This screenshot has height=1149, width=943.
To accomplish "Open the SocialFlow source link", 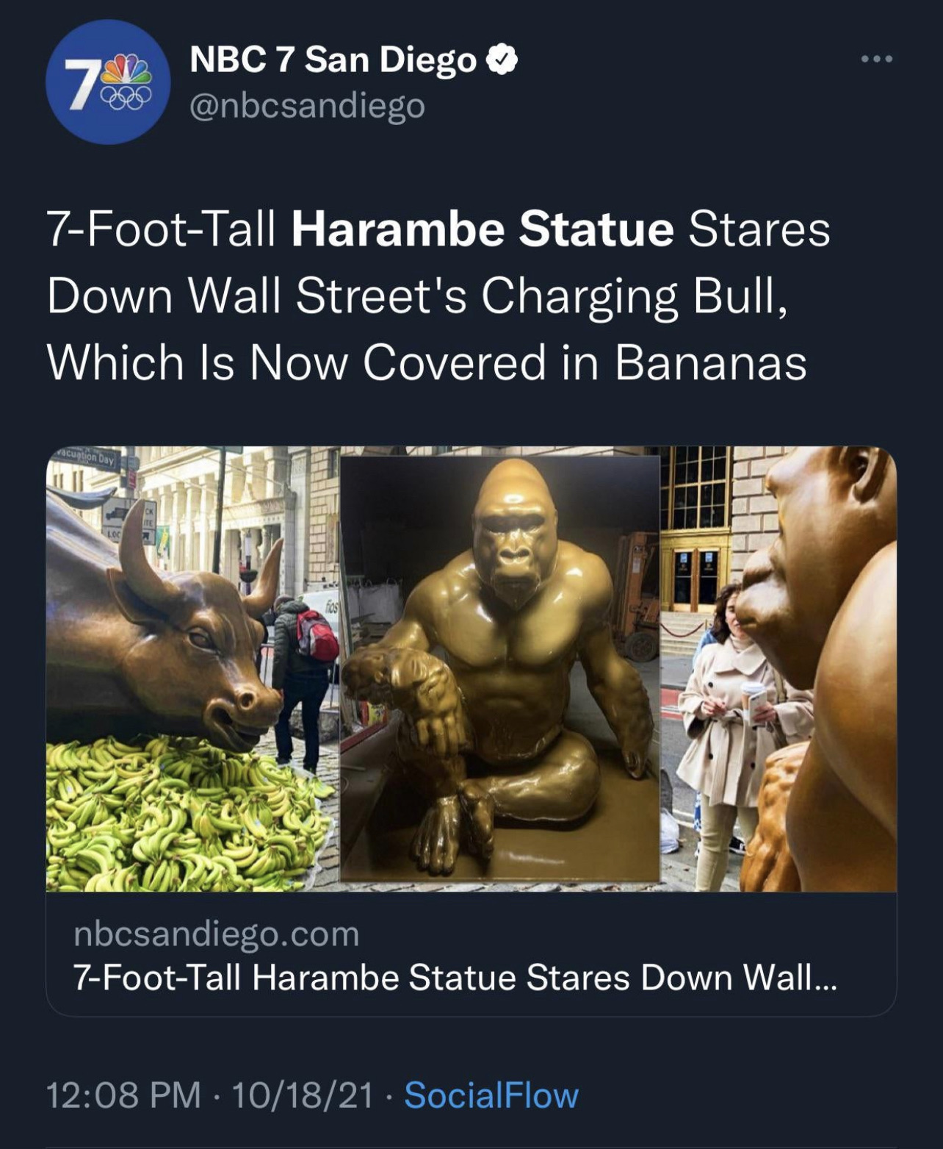I will [x=491, y=1095].
